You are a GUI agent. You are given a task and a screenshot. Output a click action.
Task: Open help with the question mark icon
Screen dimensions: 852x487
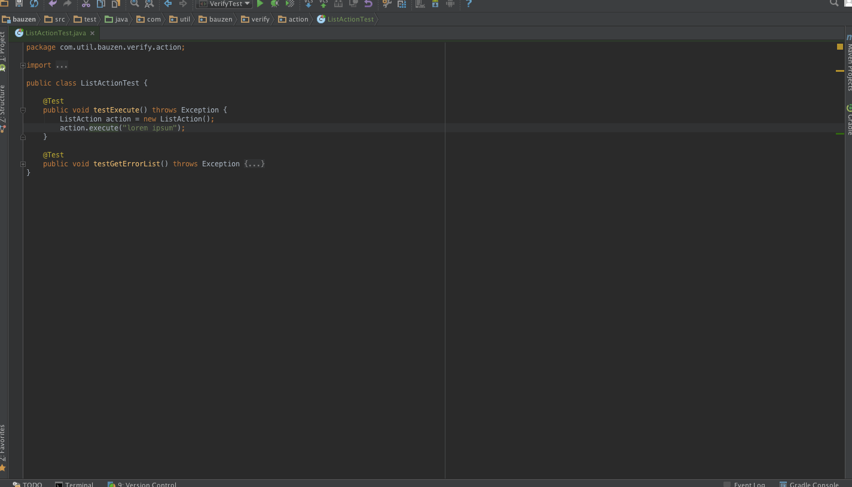coord(469,4)
